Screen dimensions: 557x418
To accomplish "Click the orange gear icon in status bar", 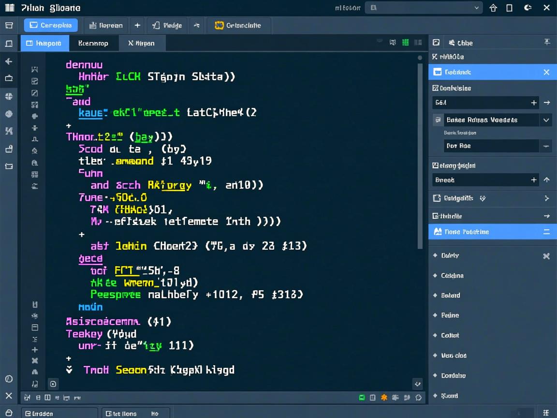I will (x=384, y=398).
